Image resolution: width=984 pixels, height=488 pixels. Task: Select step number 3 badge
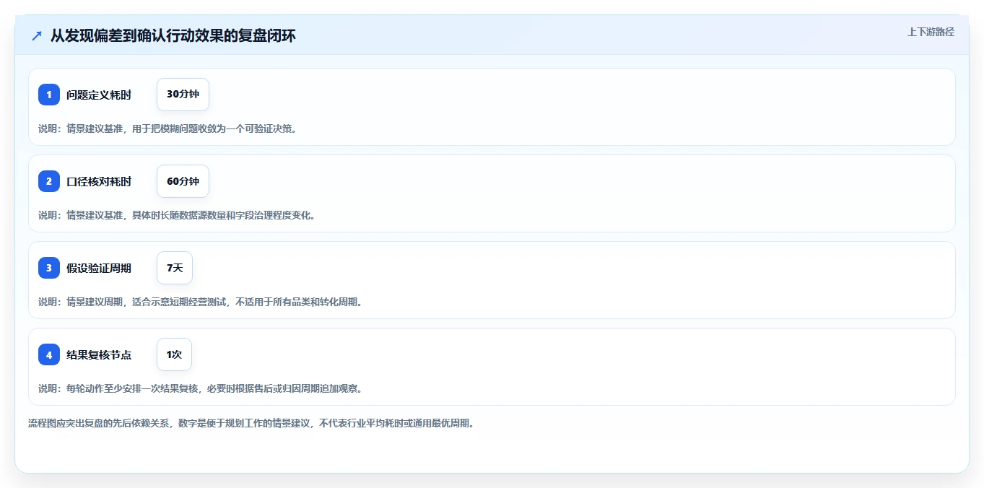(49, 268)
